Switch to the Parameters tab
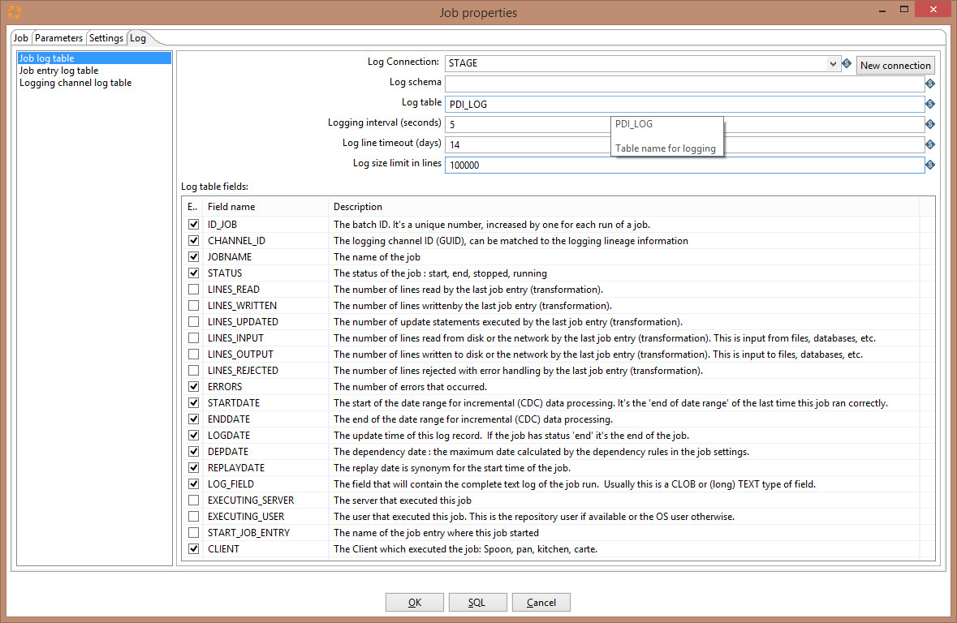 click(x=58, y=37)
